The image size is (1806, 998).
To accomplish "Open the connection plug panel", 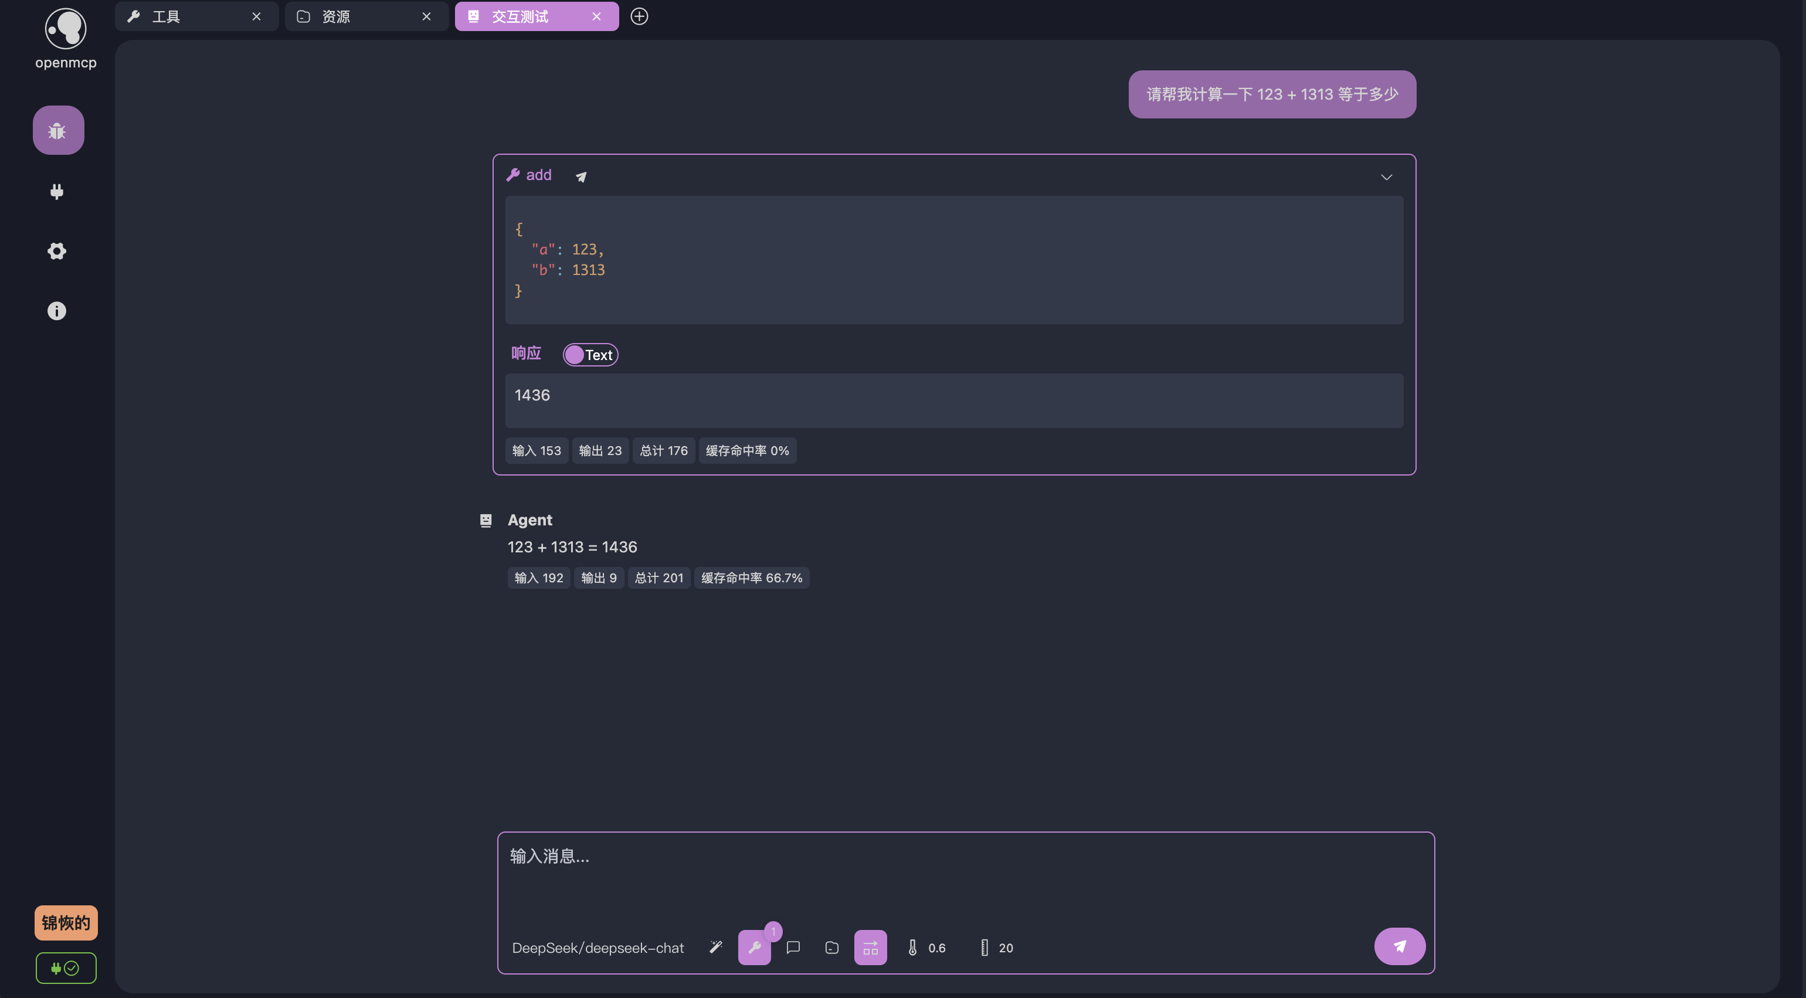I will coord(57,192).
